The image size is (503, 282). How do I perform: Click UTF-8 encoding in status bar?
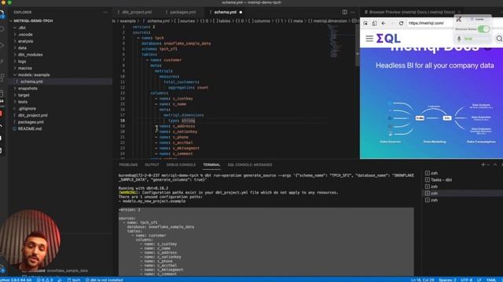tap(467, 280)
